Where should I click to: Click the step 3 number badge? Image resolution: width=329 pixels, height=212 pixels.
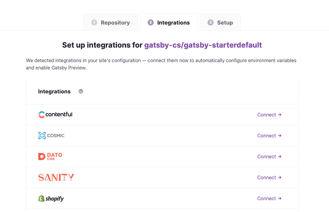click(x=211, y=22)
